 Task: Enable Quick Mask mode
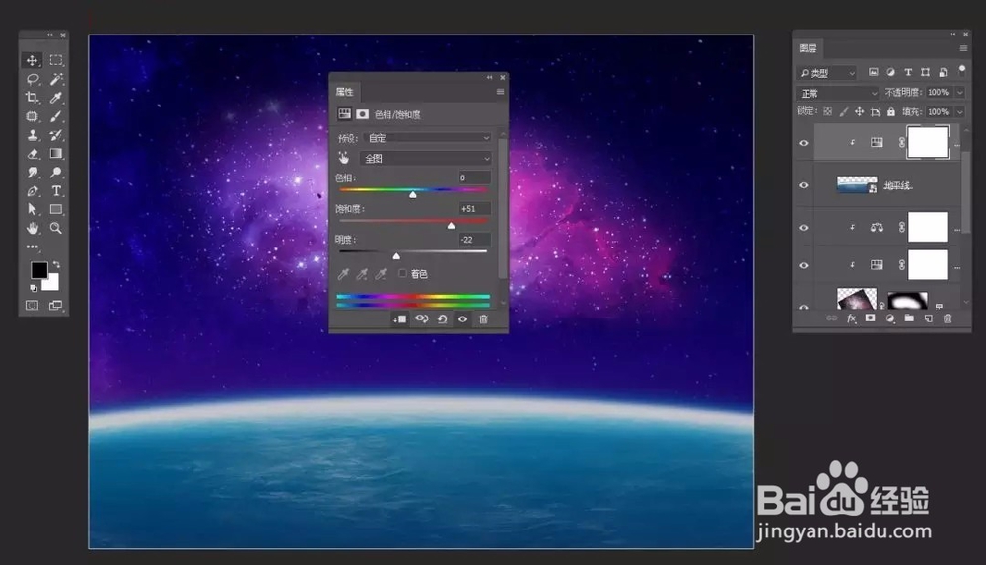[33, 305]
